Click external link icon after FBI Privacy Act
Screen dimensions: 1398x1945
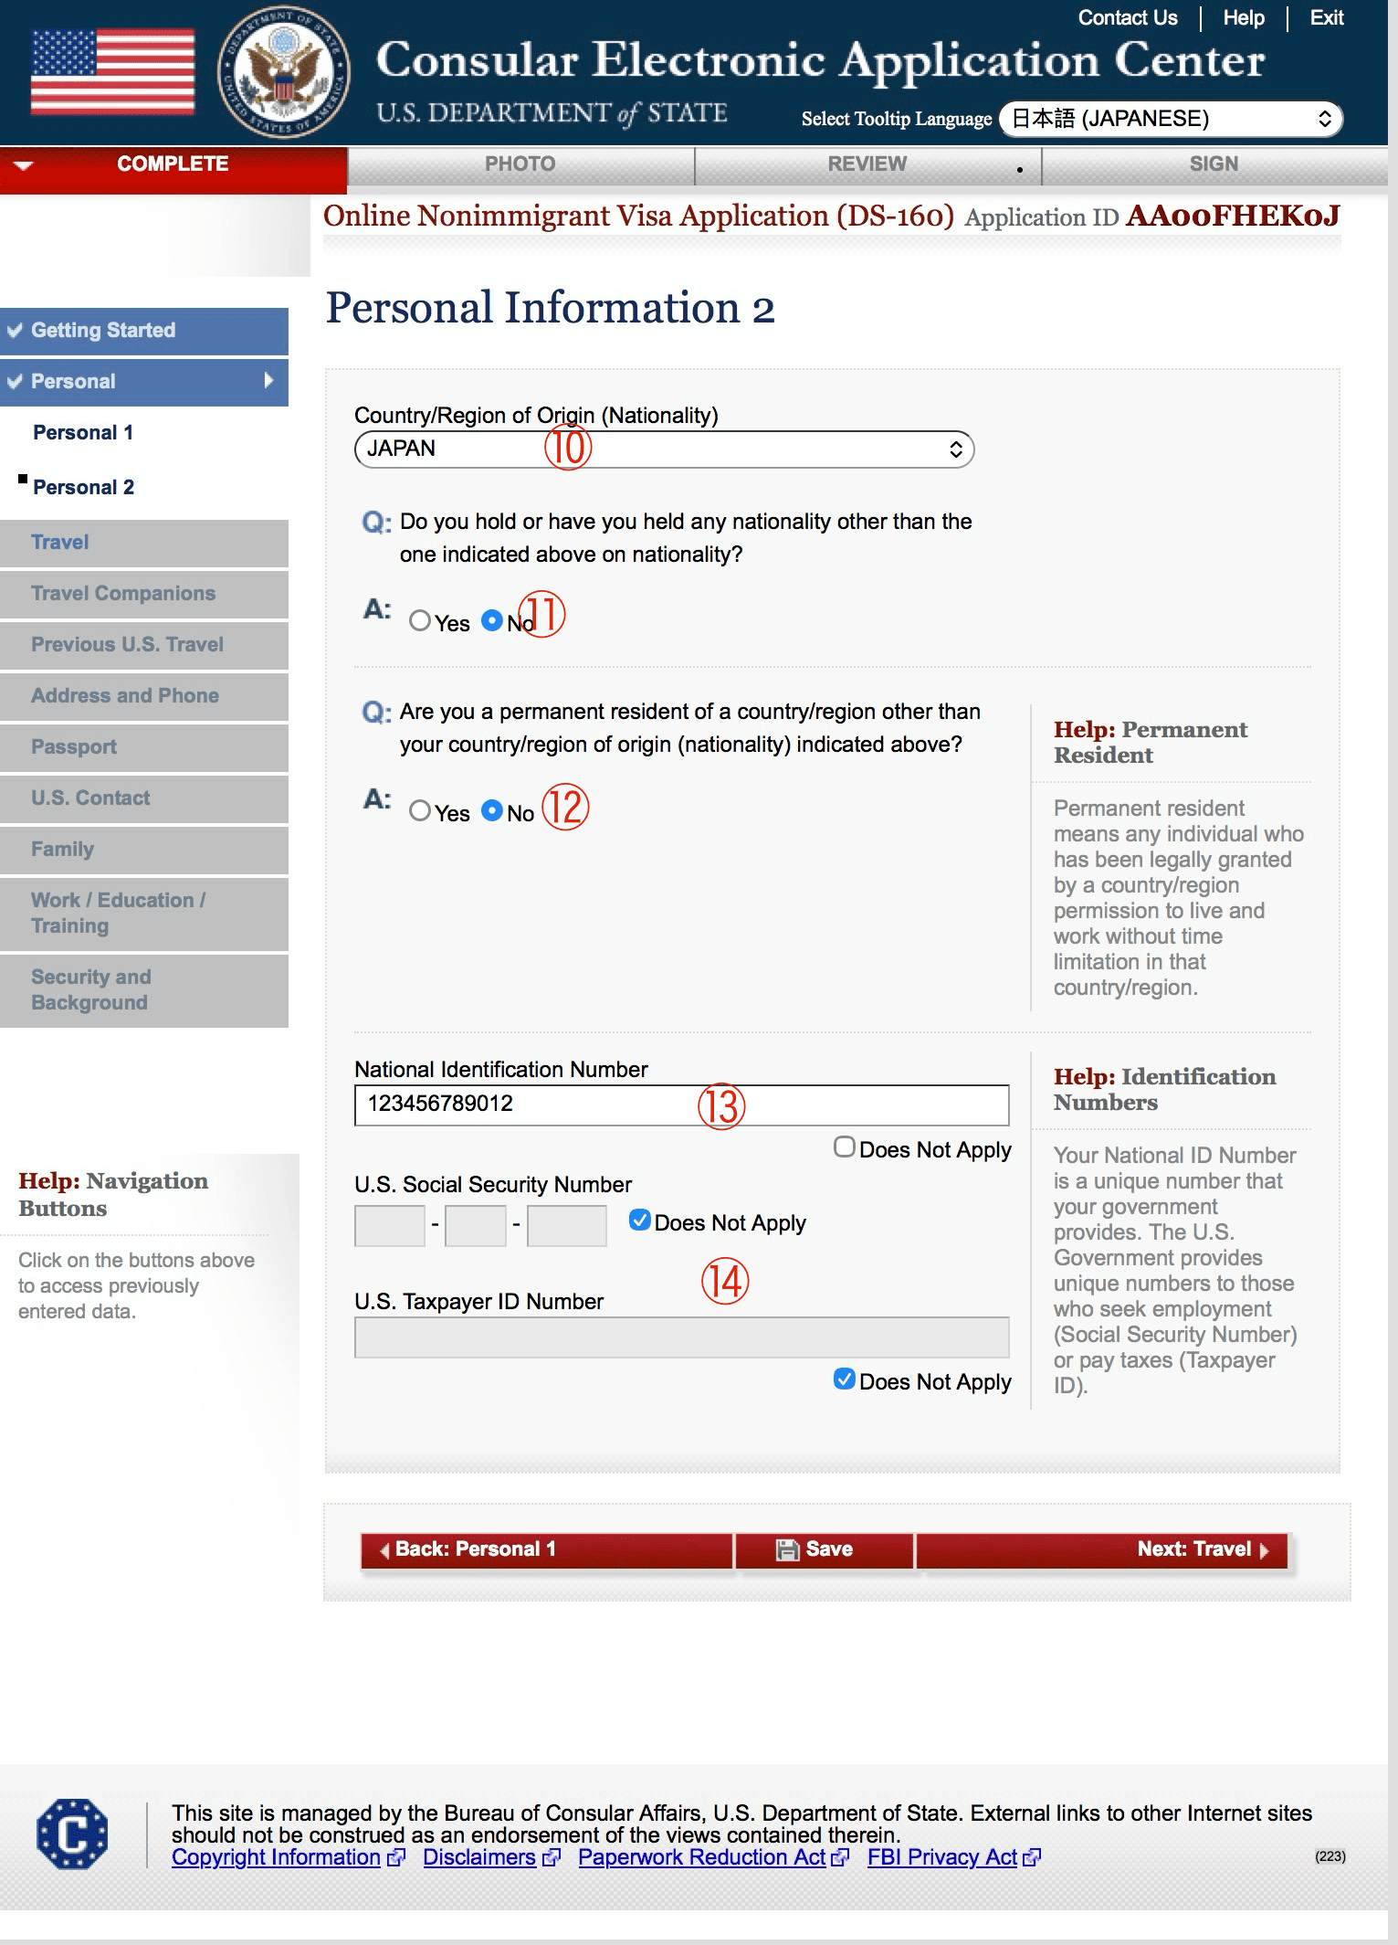pyautogui.click(x=1032, y=1857)
